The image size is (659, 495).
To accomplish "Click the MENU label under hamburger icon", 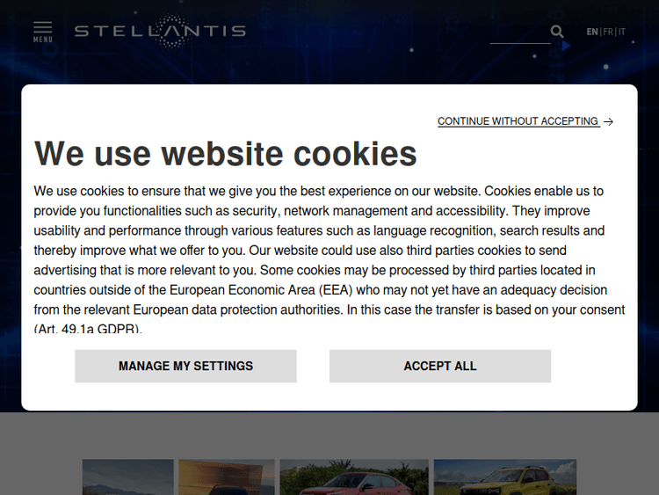I will coord(42,40).
